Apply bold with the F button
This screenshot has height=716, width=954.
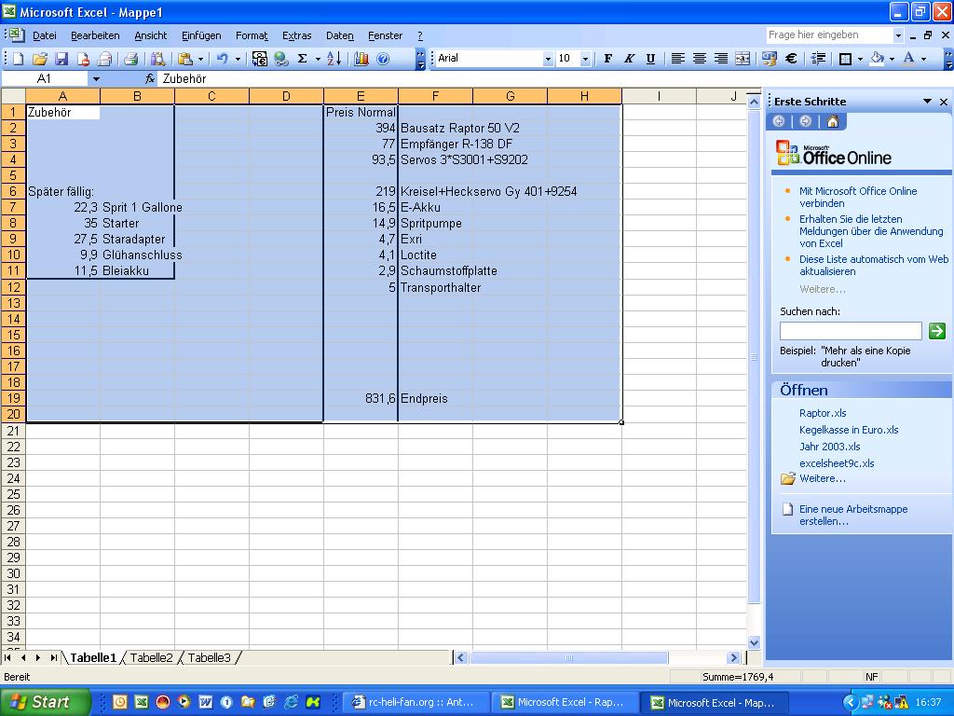pos(607,59)
